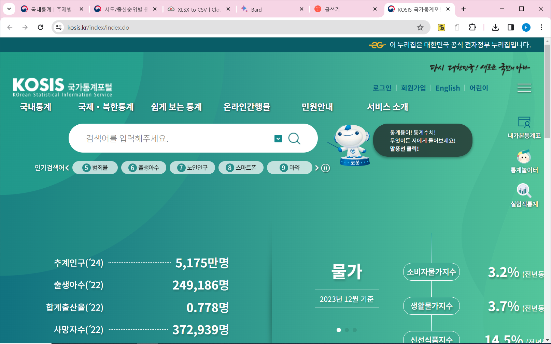
Task: Open 국제·북한통계 menu
Action: (106, 107)
